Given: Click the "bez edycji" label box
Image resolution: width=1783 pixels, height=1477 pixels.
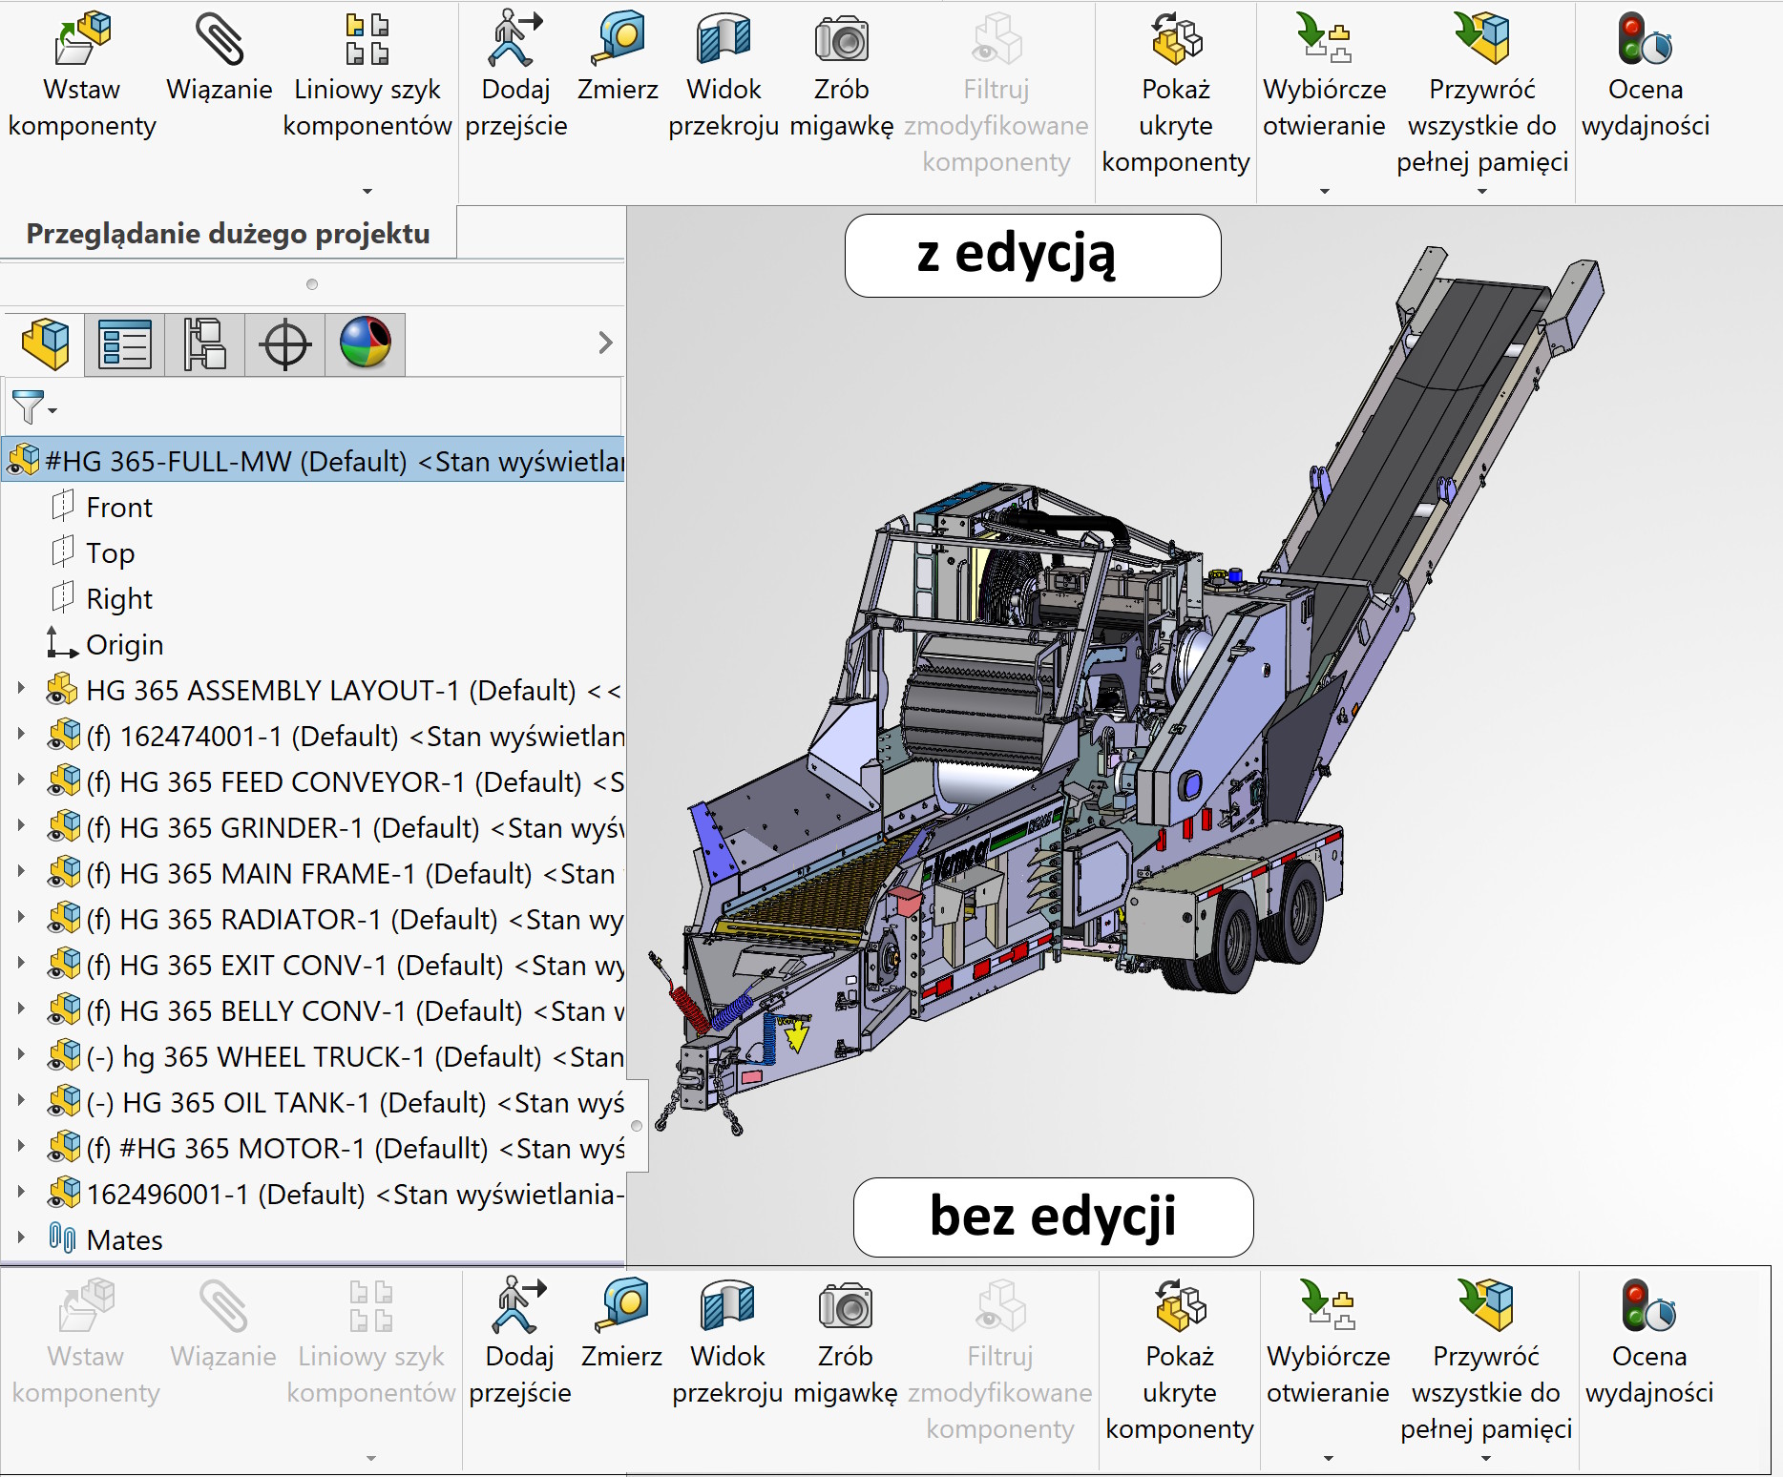Looking at the screenshot, I should (1053, 1217).
